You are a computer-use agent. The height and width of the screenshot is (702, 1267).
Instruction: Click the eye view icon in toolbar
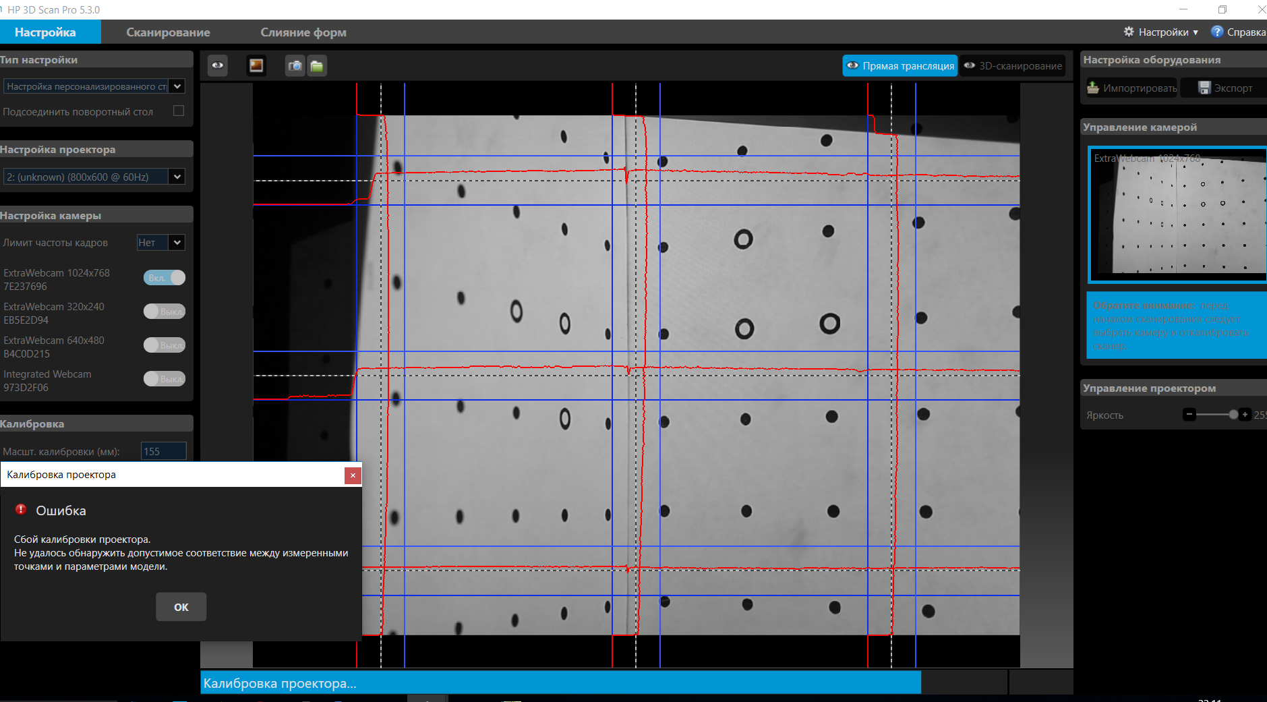[x=218, y=65]
